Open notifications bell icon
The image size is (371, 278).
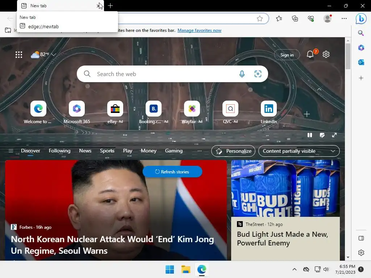coord(310,55)
